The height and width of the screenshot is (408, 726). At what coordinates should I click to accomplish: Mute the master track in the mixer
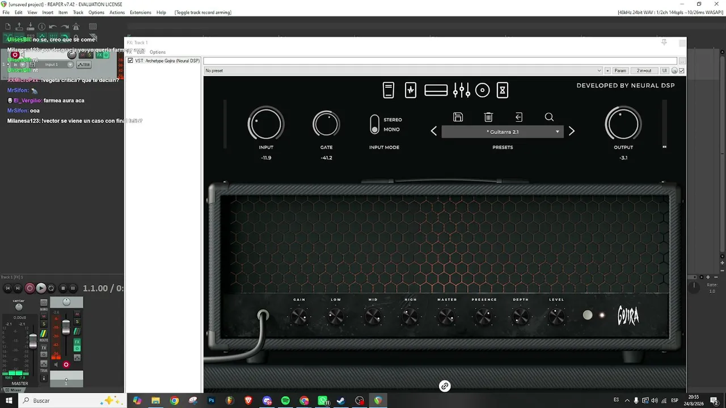tap(44, 317)
